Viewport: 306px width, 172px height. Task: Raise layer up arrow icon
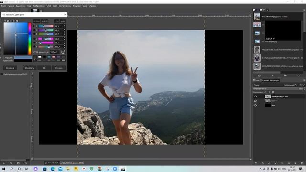click(269, 163)
